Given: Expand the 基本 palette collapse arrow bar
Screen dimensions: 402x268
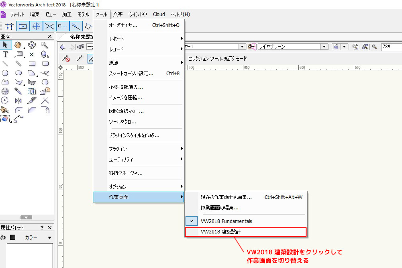Looking at the screenshot, I should point(26,217).
